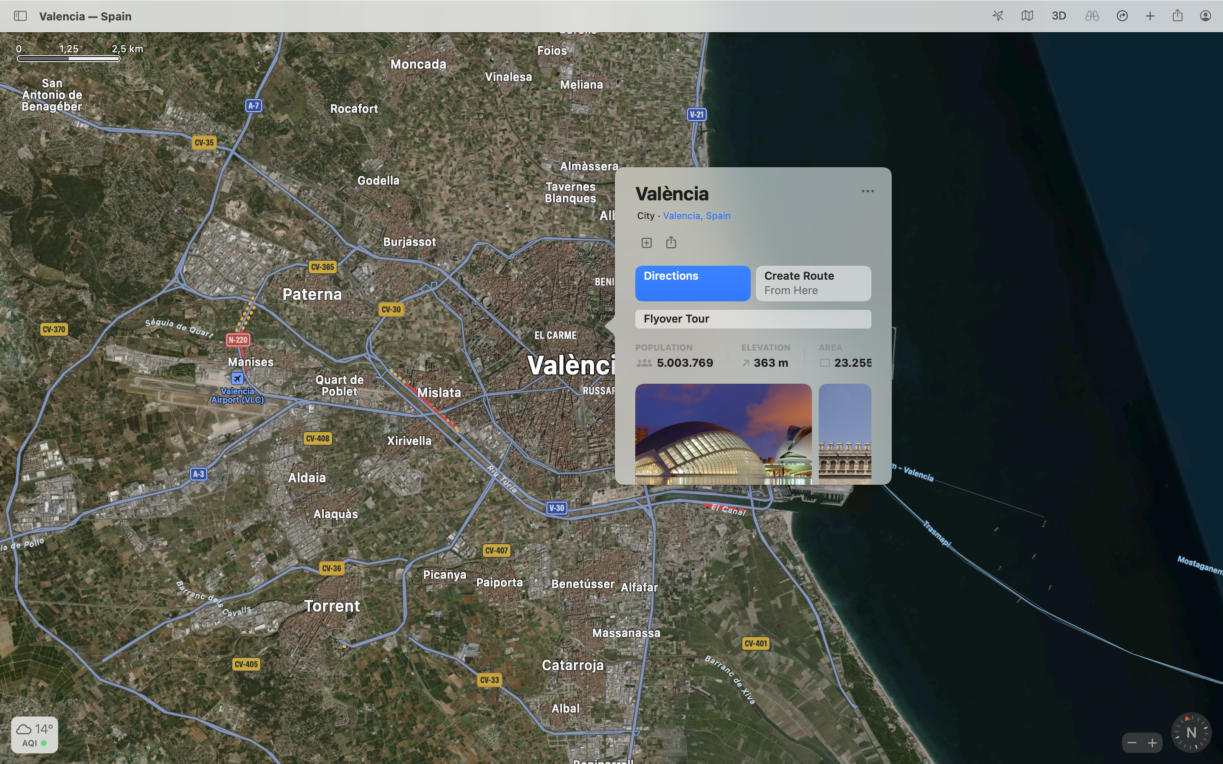Select the Paiporta label

pyautogui.click(x=499, y=583)
